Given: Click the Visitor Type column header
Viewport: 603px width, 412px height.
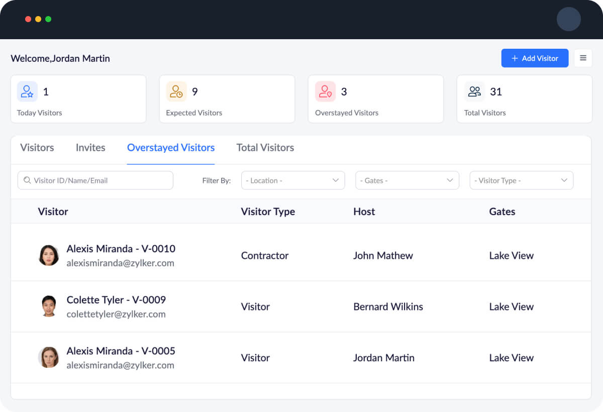Looking at the screenshot, I should click(x=268, y=212).
